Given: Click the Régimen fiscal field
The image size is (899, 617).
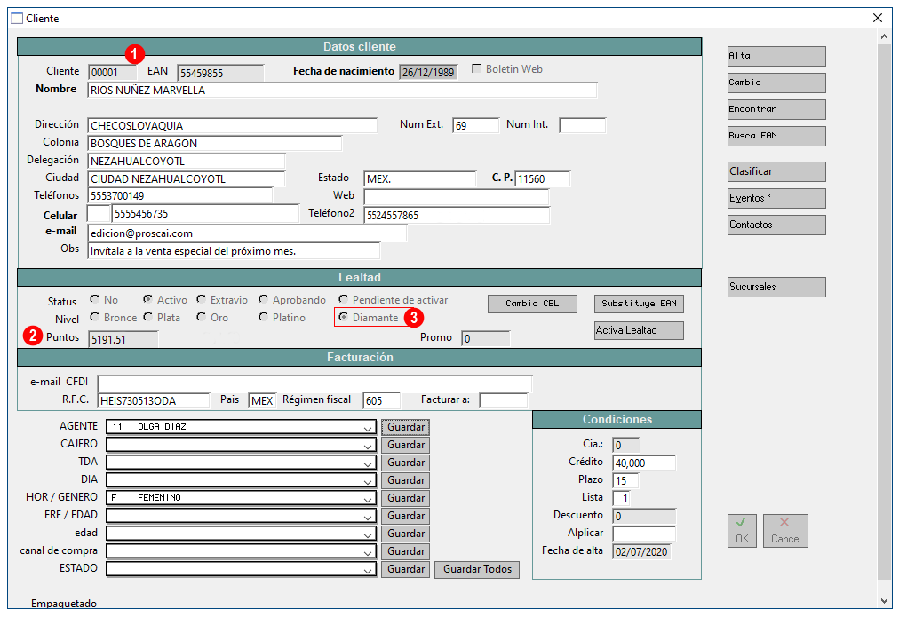Looking at the screenshot, I should [x=382, y=401].
